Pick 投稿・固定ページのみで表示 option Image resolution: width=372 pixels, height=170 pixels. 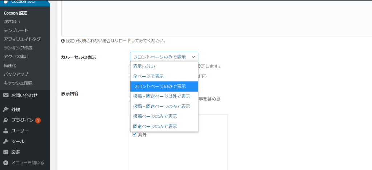point(164,106)
